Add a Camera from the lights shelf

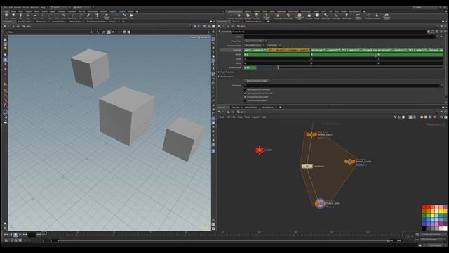click(231, 16)
